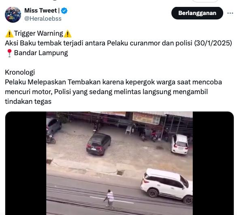
Task: Click the partially visible button above Berlangganan
Action: 205,1
